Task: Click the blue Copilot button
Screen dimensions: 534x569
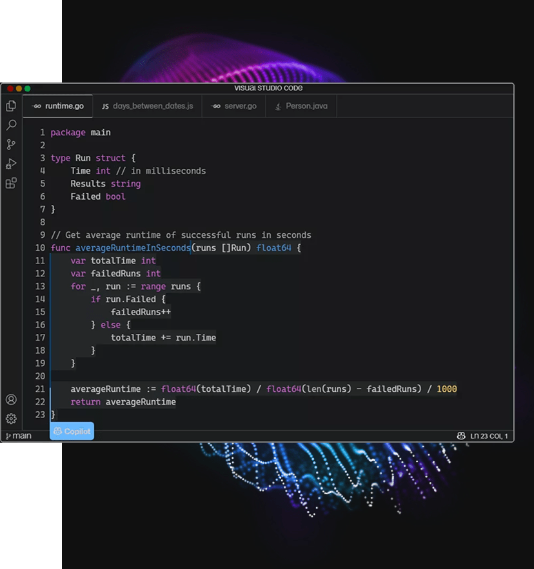Action: click(72, 432)
